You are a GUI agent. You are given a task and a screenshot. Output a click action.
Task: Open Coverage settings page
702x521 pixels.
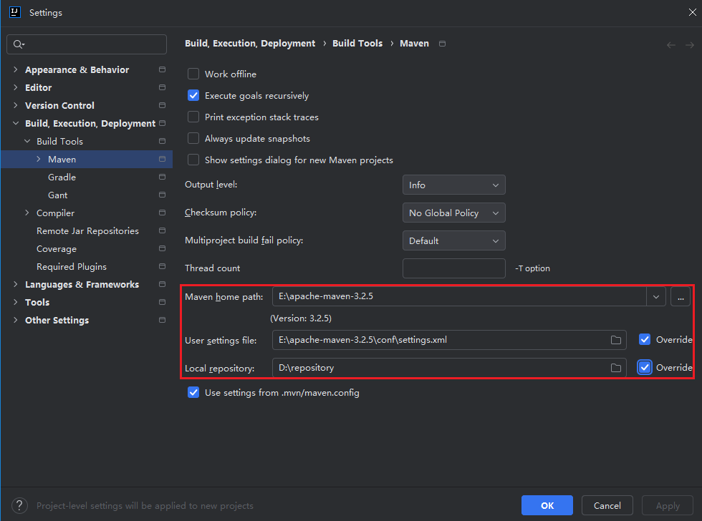[57, 248]
